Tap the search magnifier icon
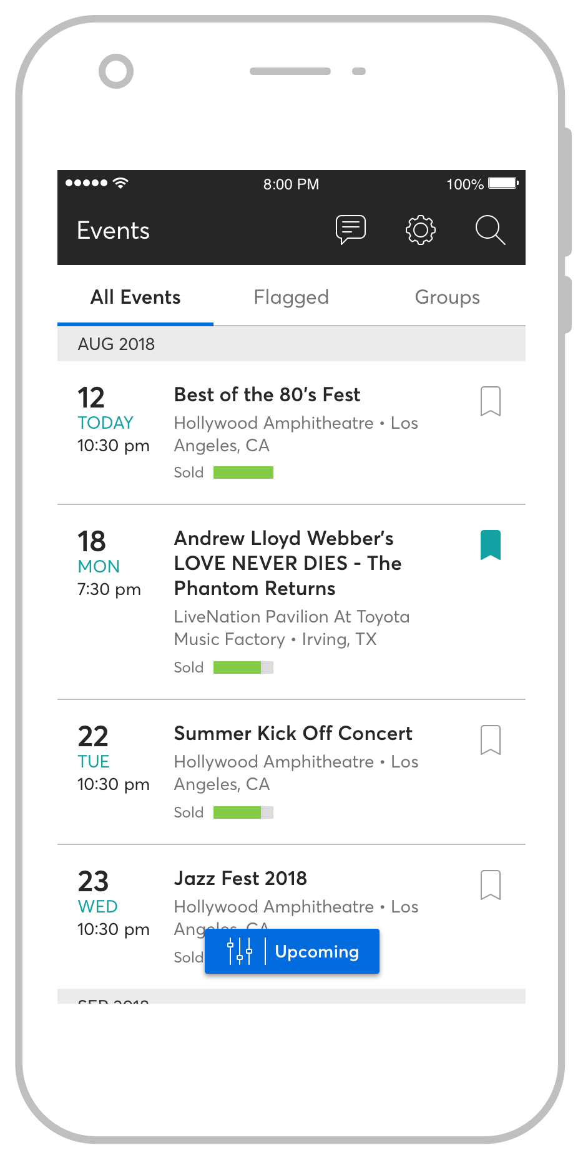 490,230
